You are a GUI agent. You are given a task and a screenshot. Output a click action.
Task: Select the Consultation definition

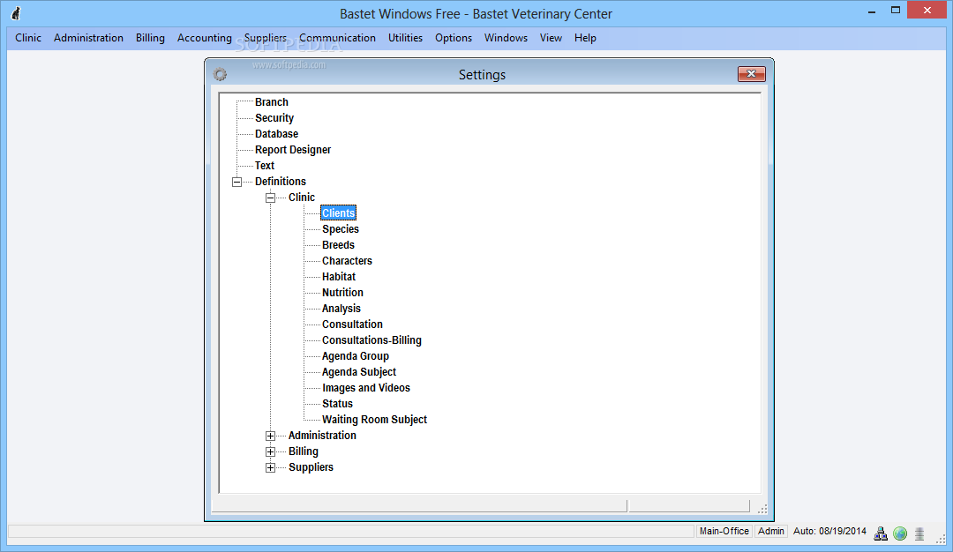352,324
